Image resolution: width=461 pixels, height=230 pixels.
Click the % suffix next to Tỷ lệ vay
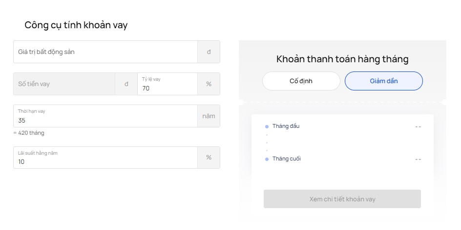[209, 84]
